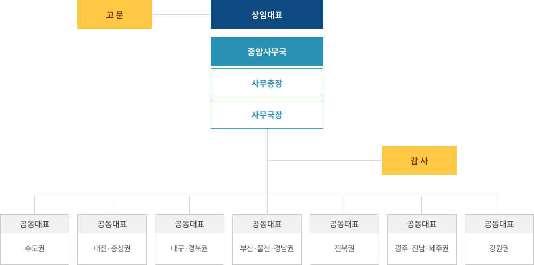Click the 대전·충청권 region label
The image size is (534, 265).
coord(112,248)
